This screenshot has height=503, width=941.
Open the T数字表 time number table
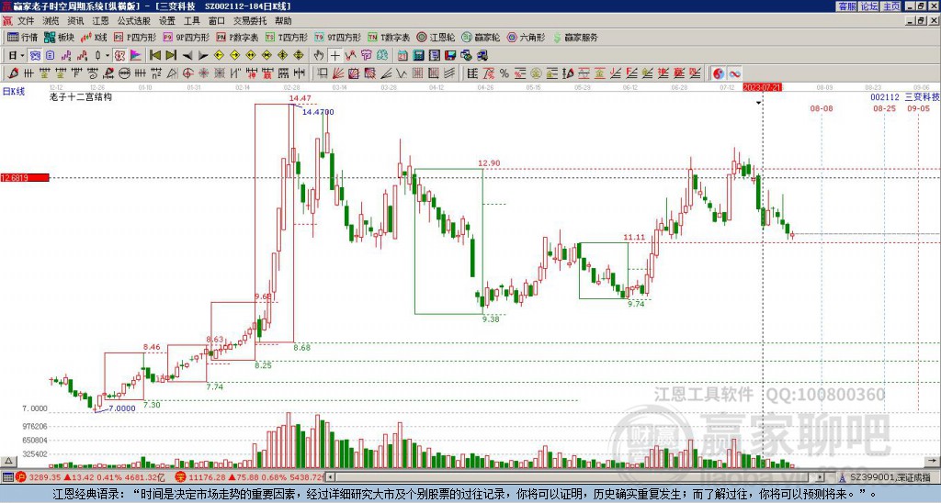pyautogui.click(x=389, y=37)
